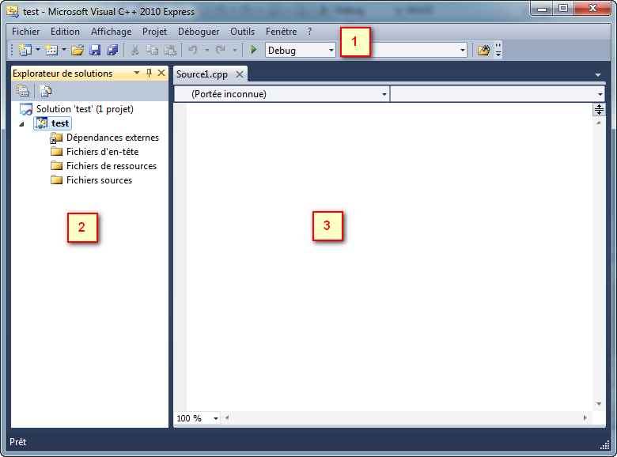Screen dimensions: 617x457
Task: Click the Visual C++ title bar app icon
Action: 13,11
